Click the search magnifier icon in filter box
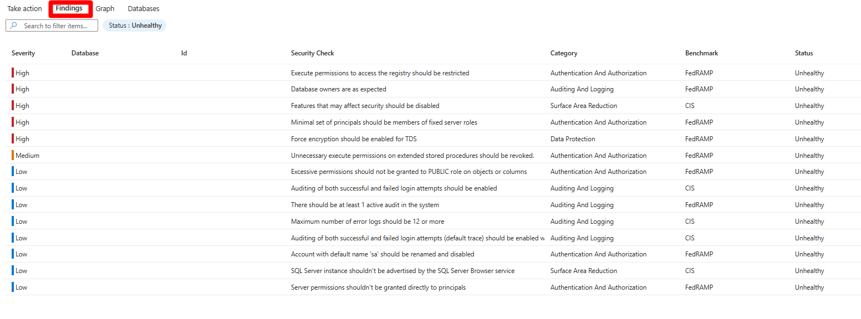The height and width of the screenshot is (319, 861). pyautogui.click(x=13, y=25)
